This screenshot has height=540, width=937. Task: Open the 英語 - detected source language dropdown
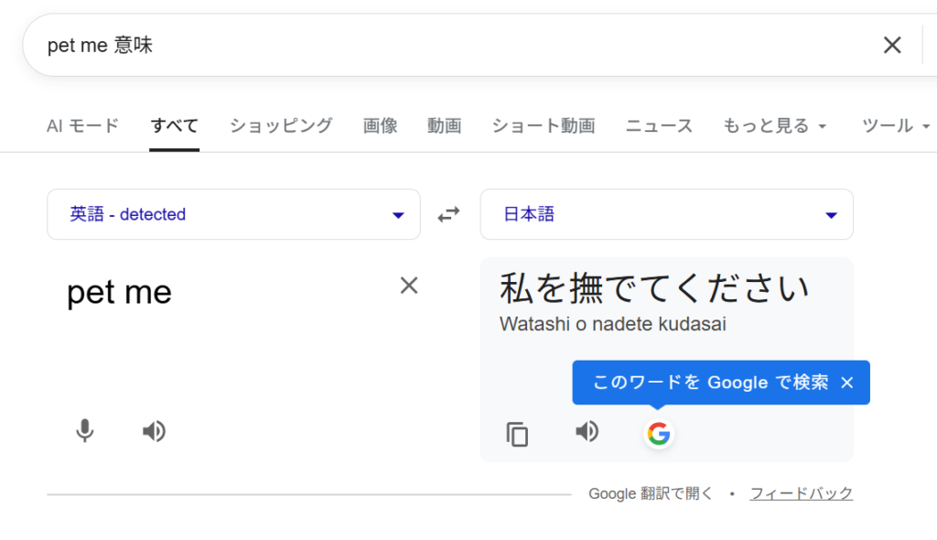[x=233, y=215]
